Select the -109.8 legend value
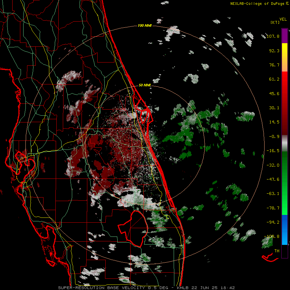Image resolution: width=290 pixels, height=290 pixels. point(272,237)
